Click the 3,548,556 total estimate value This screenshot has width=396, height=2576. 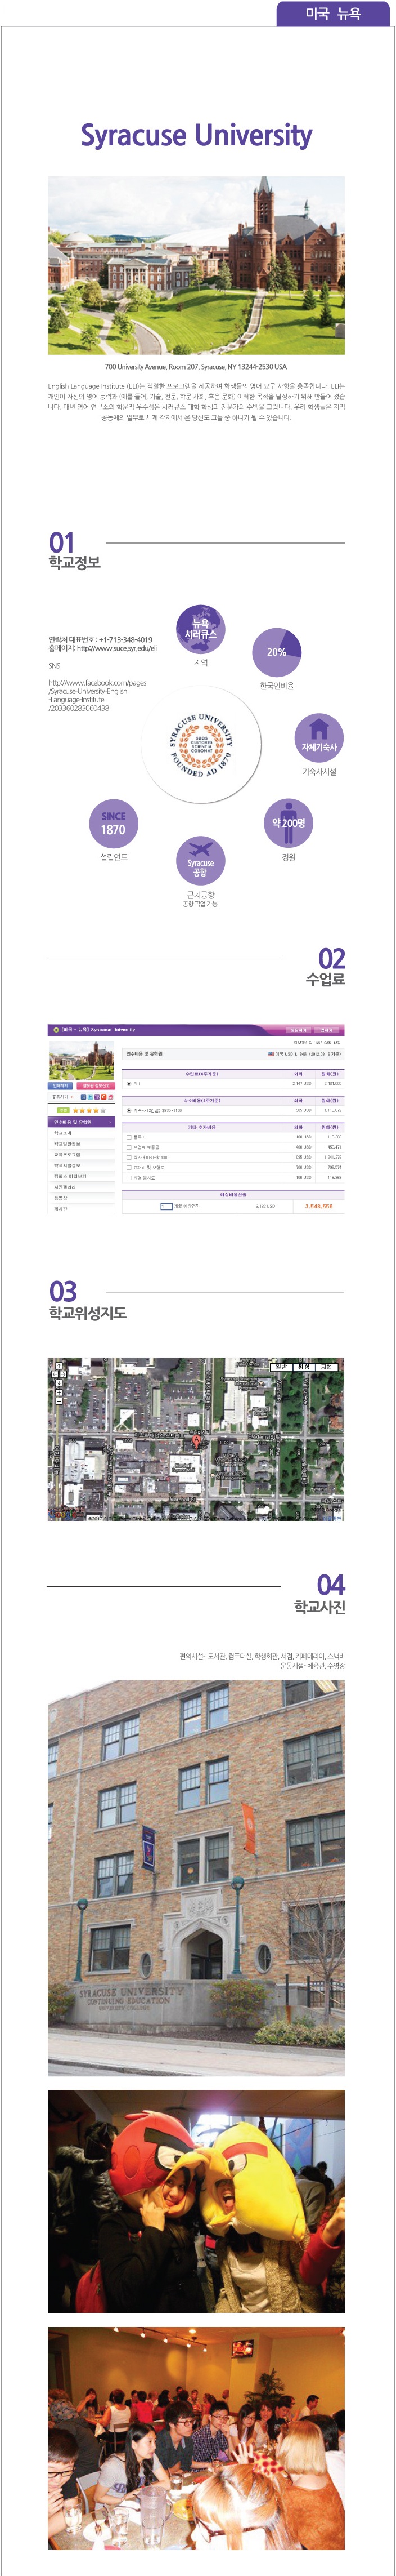[319, 1206]
